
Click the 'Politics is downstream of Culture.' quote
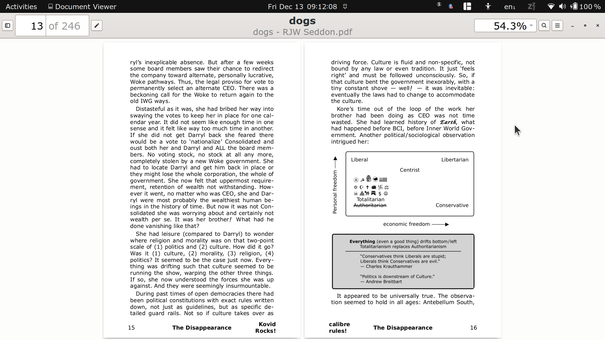tap(397, 276)
